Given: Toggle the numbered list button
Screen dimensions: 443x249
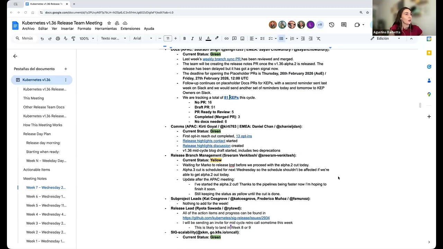Looking at the screenshot, I should (292, 38).
